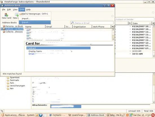Click the magnifier in the Name or Email field
This screenshot has height=117, width=155.
click(x=73, y=23)
